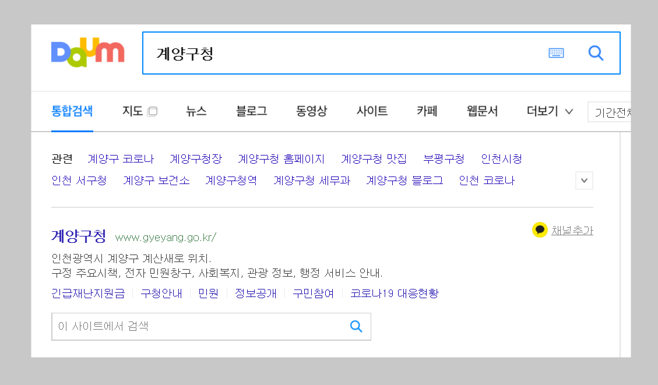The width and height of the screenshot is (658, 385).
Task: Switch to the 지도 tab
Action: pyautogui.click(x=133, y=111)
